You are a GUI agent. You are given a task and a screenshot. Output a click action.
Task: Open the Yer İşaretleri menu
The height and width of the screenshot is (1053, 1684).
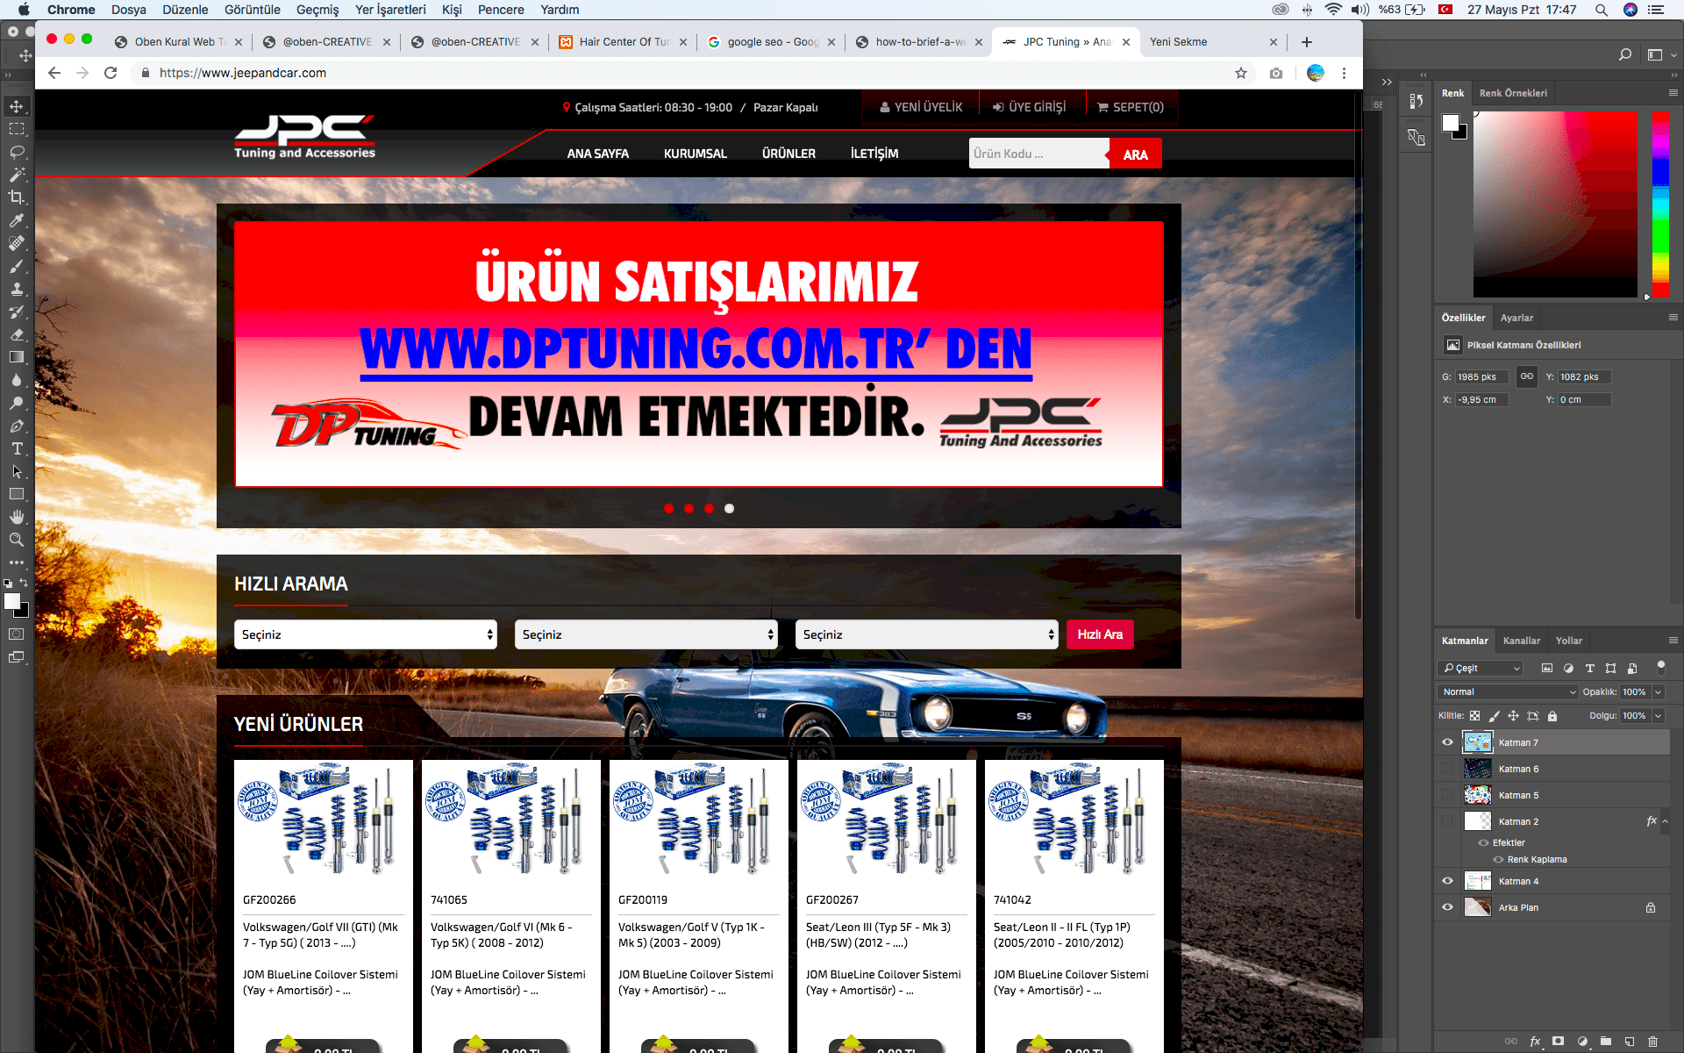(390, 10)
